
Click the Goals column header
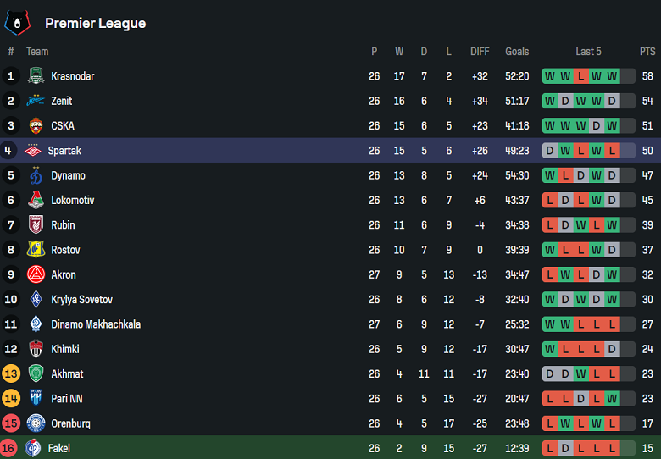[517, 52]
